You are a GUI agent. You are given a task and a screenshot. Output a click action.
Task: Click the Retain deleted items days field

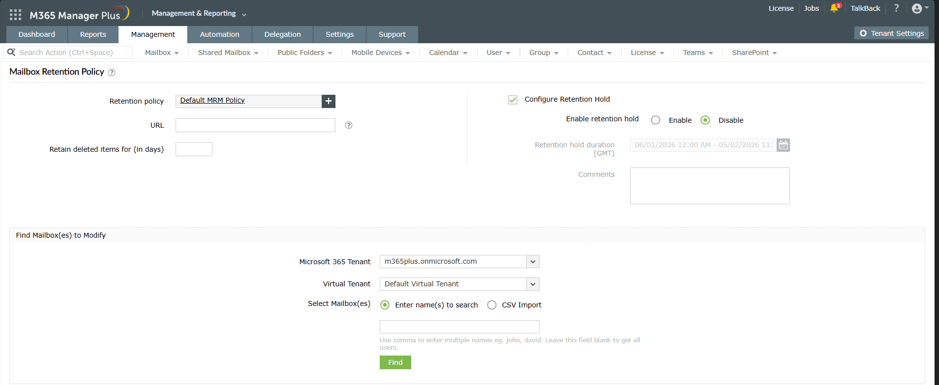click(x=194, y=149)
